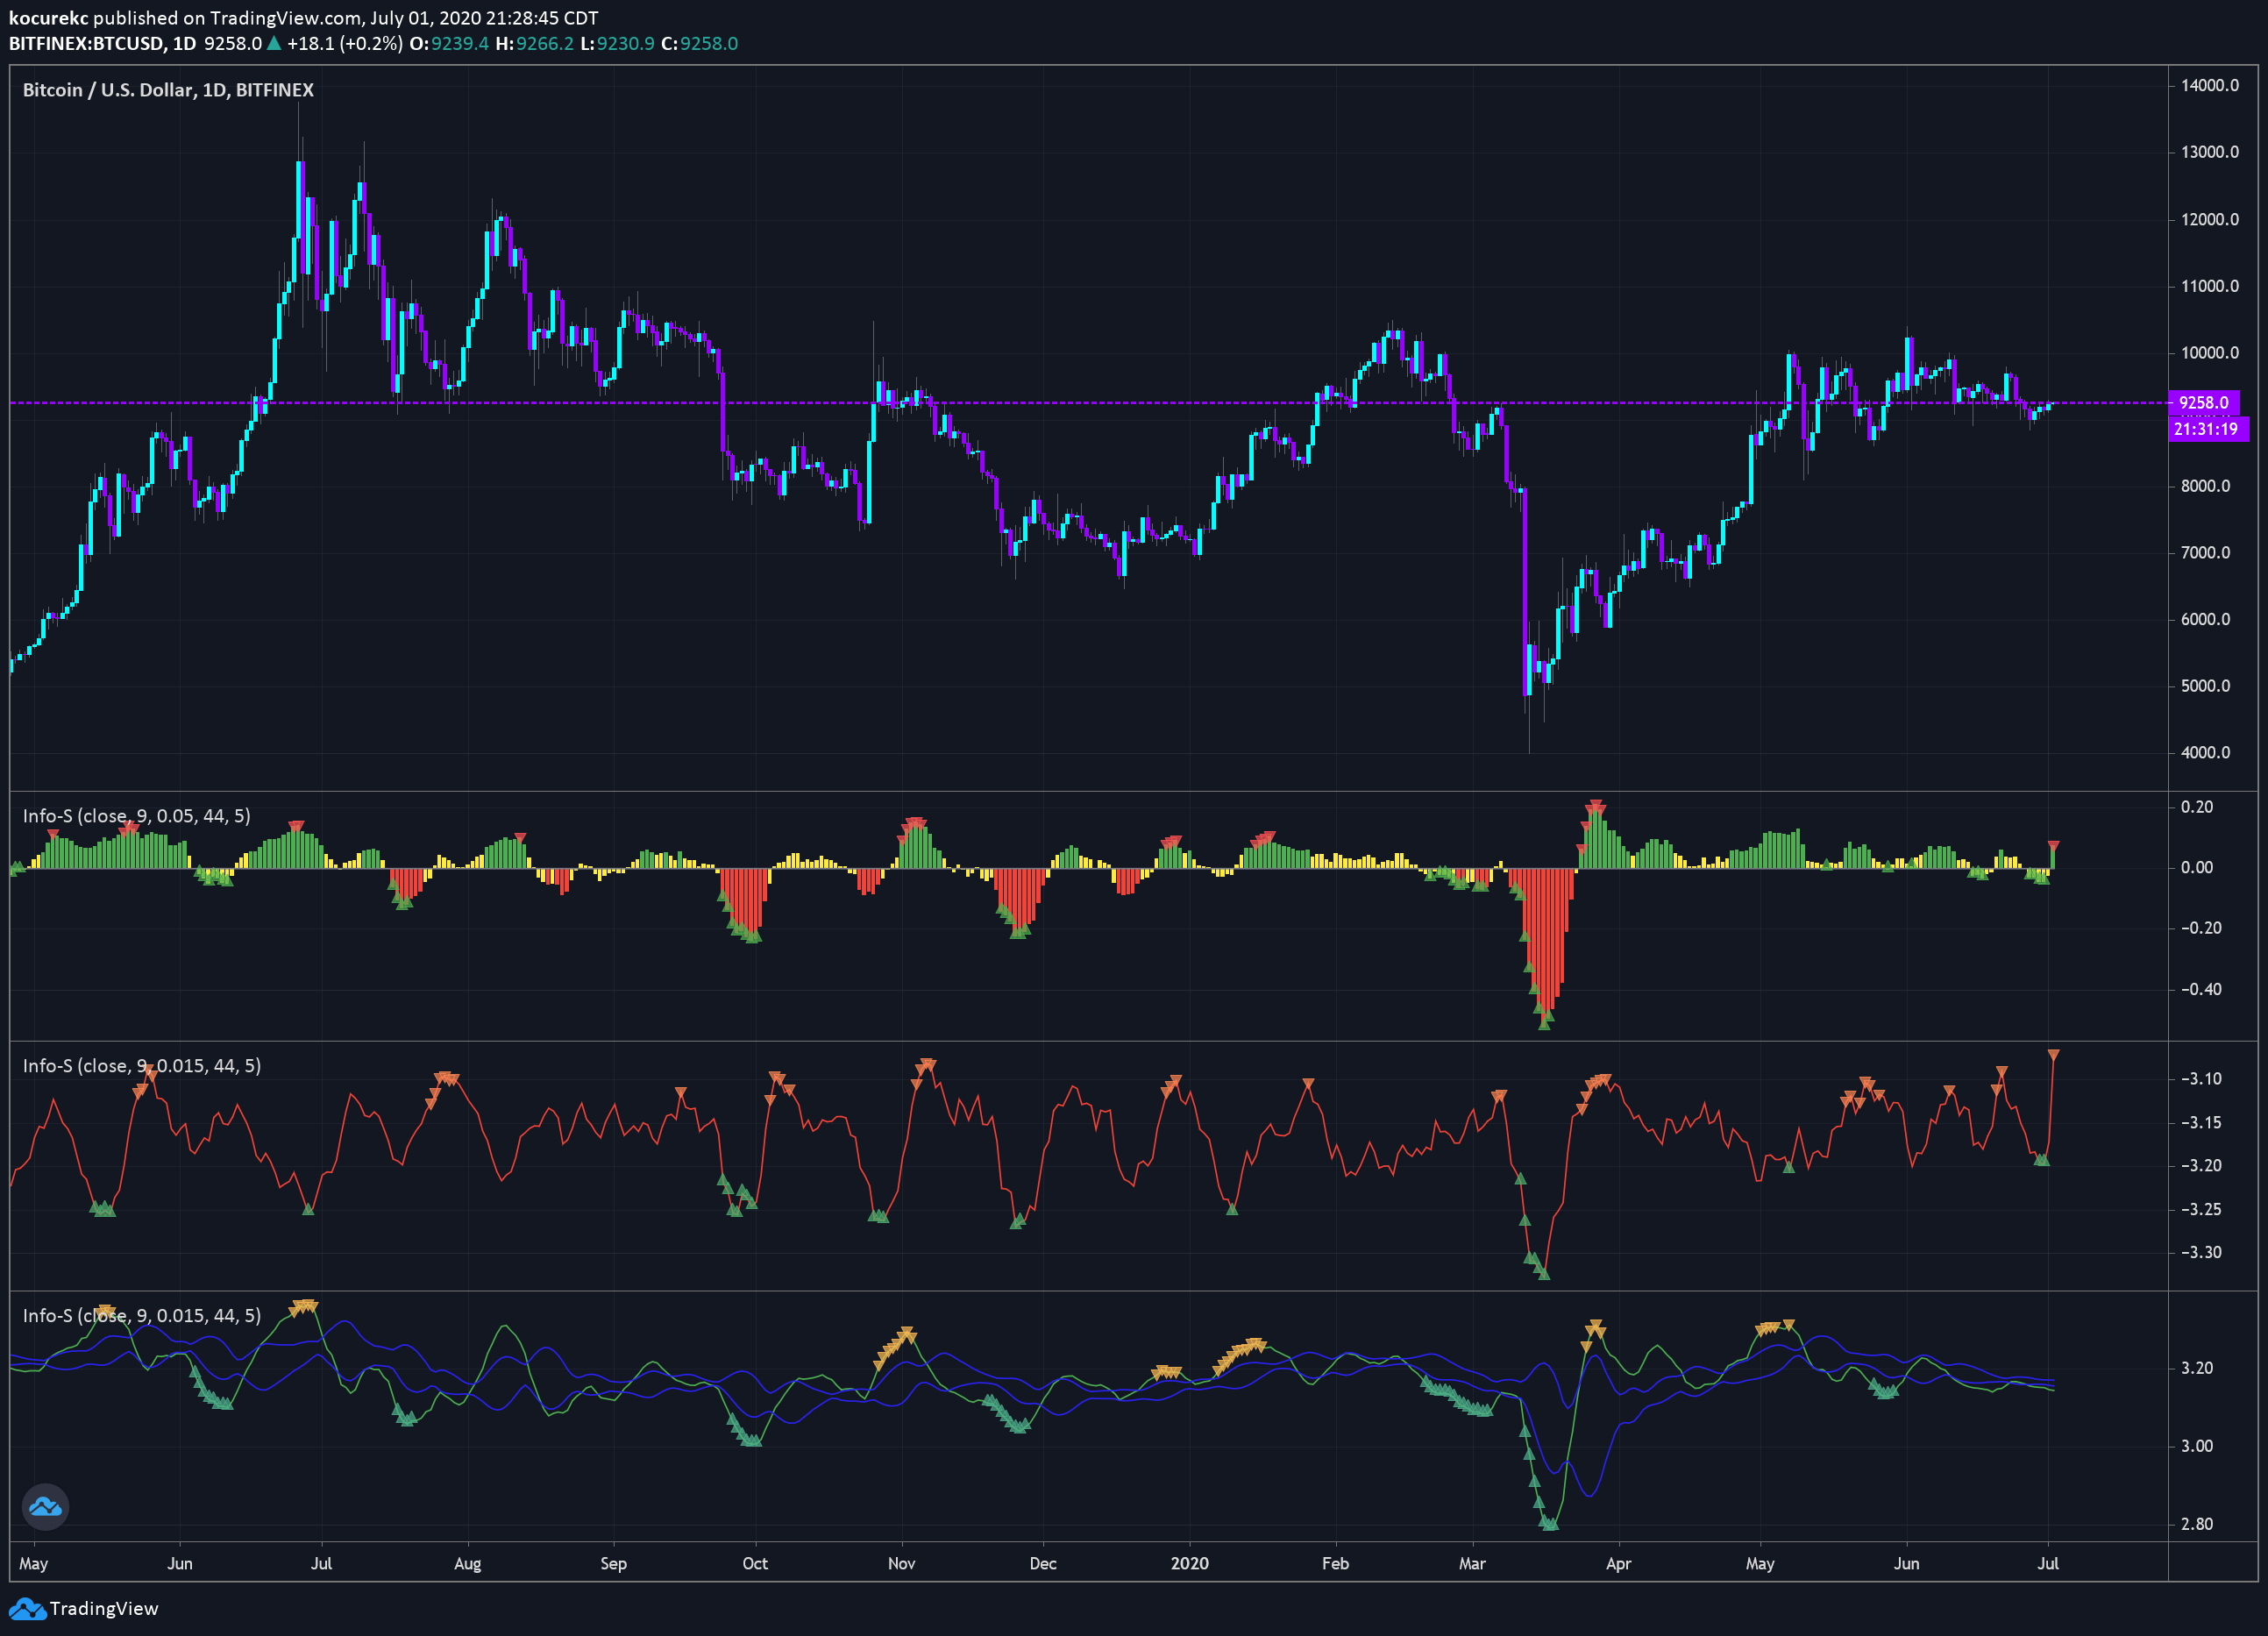2268x1636 pixels.
Task: Click the TradingView cloud logo at bottom left
Action: pos(27,1609)
